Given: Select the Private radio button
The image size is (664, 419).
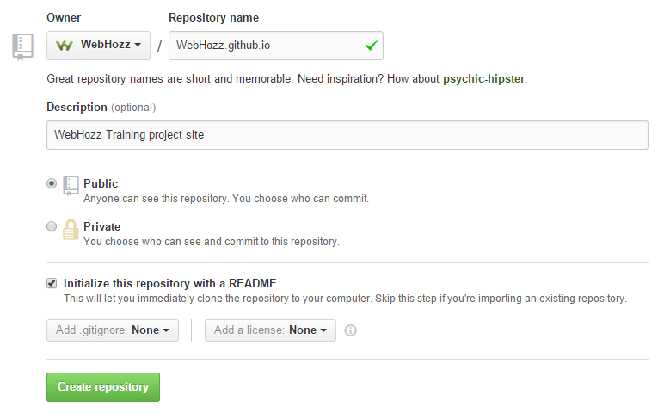Looking at the screenshot, I should (52, 226).
